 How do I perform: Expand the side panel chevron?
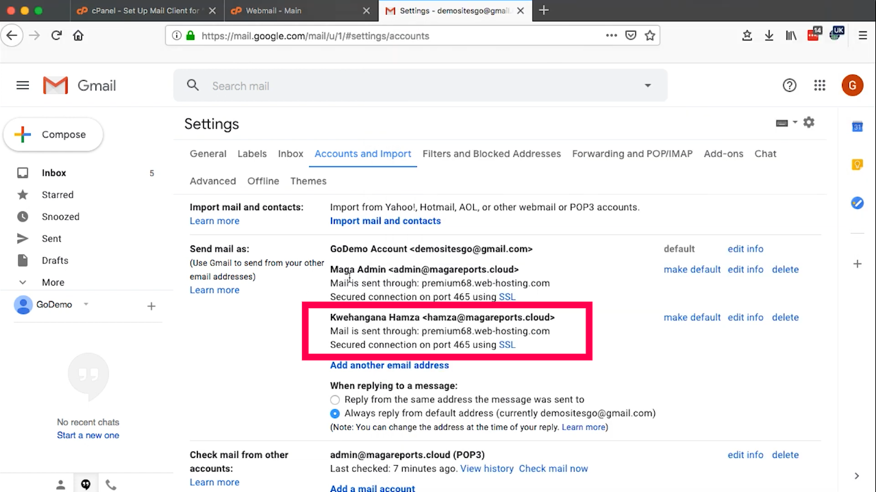(857, 476)
